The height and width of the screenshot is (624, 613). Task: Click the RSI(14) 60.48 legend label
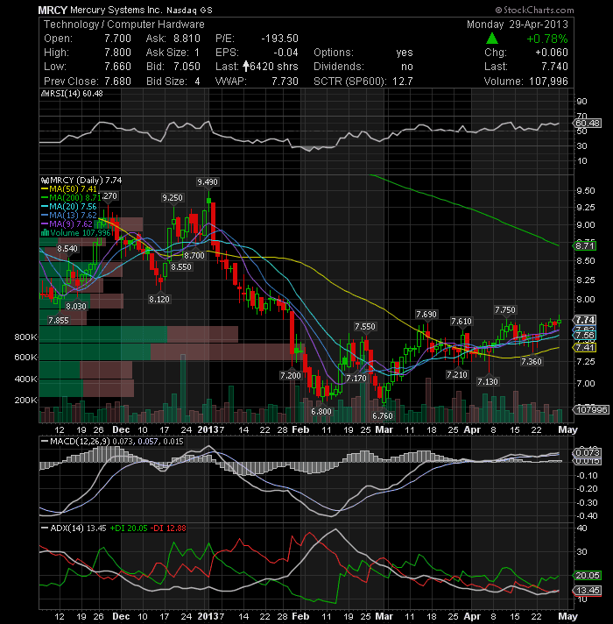coord(76,94)
